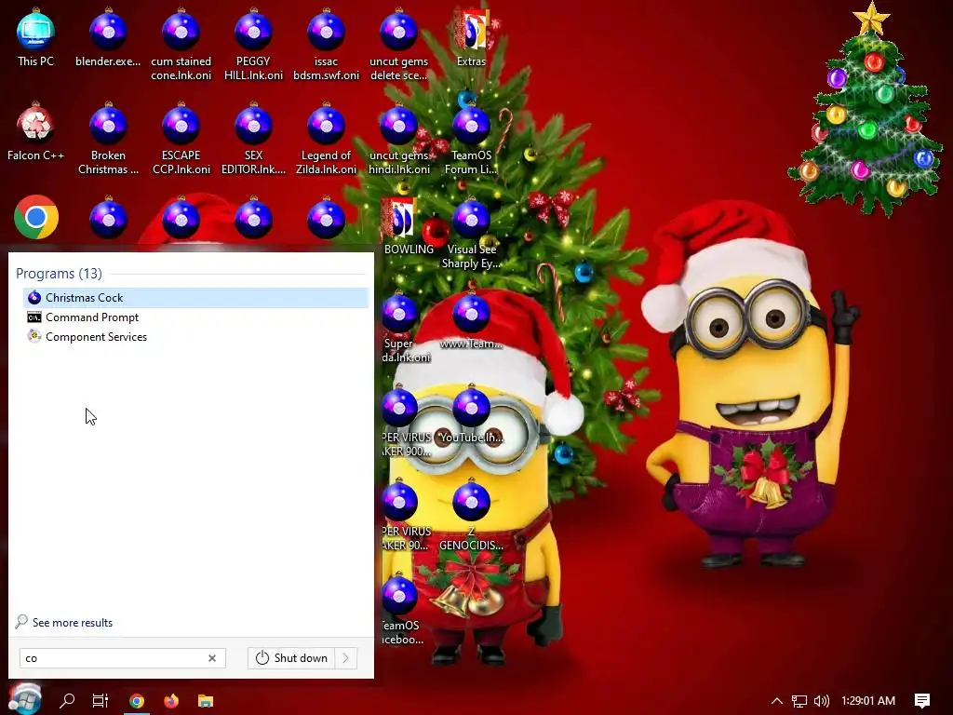Select the PEGGY HILL.lnk.oni desktop icon

pos(253,45)
